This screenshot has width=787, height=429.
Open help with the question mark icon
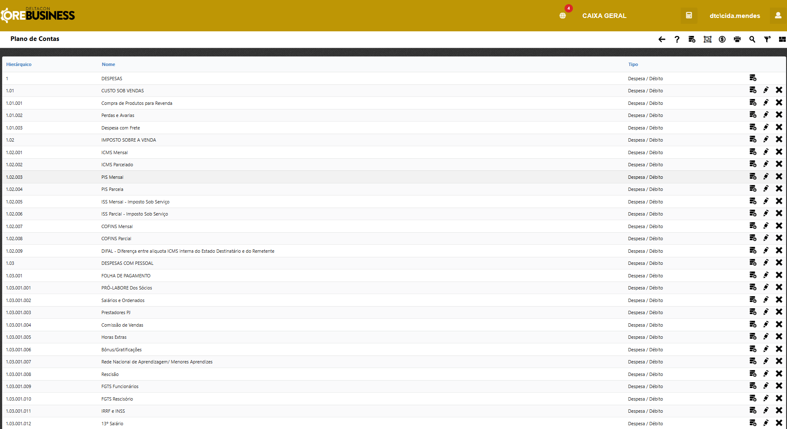click(x=677, y=39)
